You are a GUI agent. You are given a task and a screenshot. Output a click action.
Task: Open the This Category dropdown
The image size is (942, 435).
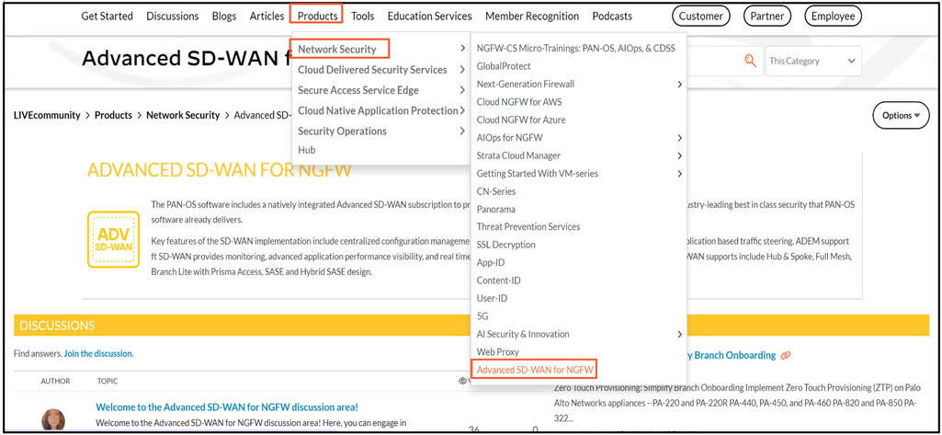[x=812, y=61]
